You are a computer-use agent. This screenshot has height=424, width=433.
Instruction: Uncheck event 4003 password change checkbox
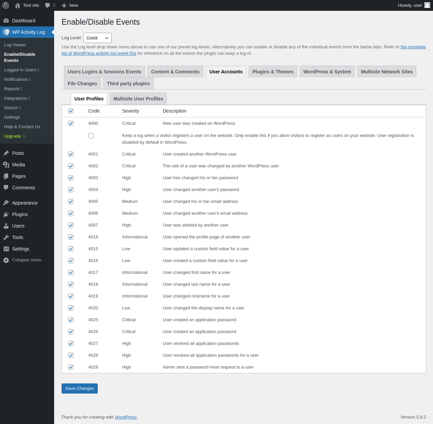coord(71,178)
